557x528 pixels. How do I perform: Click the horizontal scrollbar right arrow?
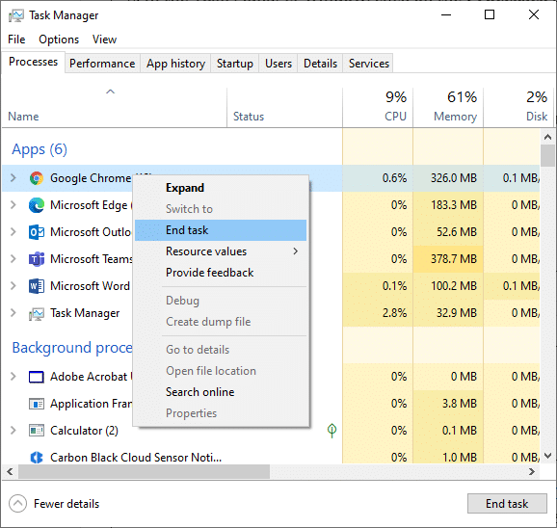(532, 472)
